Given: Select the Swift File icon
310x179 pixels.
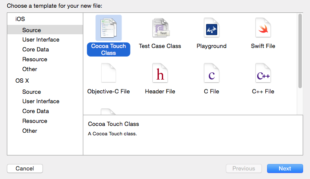Looking at the screenshot, I should [263, 28].
